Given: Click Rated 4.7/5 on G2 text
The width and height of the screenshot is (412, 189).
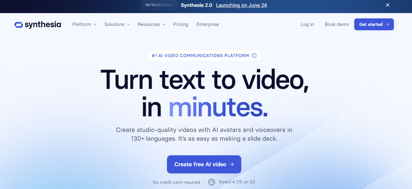Looking at the screenshot, I should [x=237, y=182].
